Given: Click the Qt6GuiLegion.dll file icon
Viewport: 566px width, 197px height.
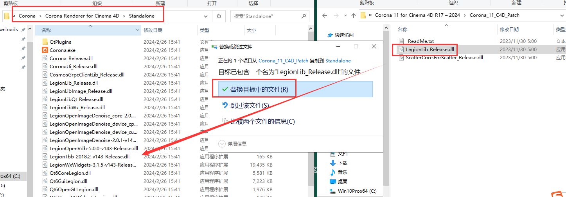Looking at the screenshot, I should click(x=45, y=181).
